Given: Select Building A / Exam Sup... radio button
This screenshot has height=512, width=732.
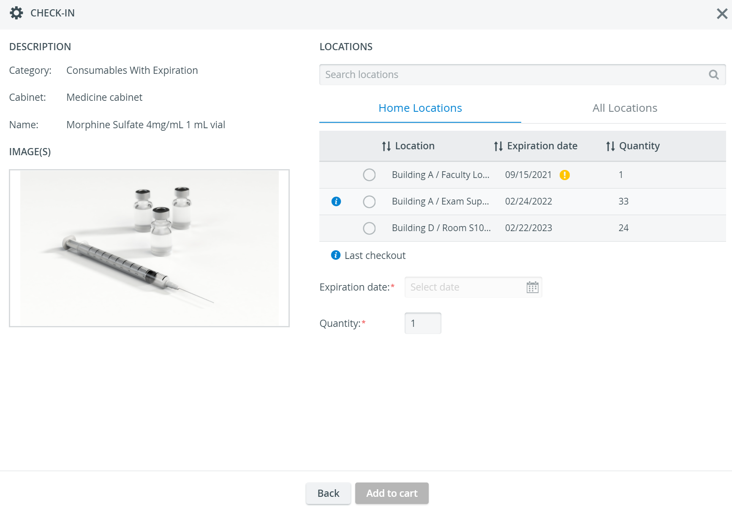Looking at the screenshot, I should click(369, 202).
